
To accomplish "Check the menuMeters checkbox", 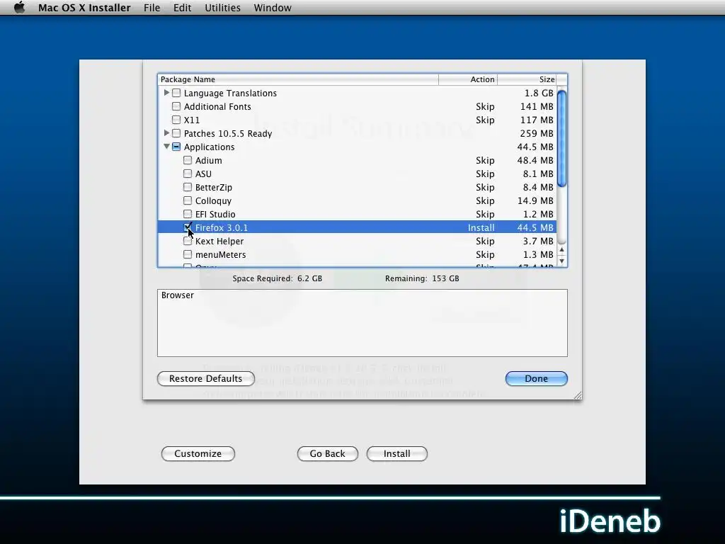I will pyautogui.click(x=187, y=254).
